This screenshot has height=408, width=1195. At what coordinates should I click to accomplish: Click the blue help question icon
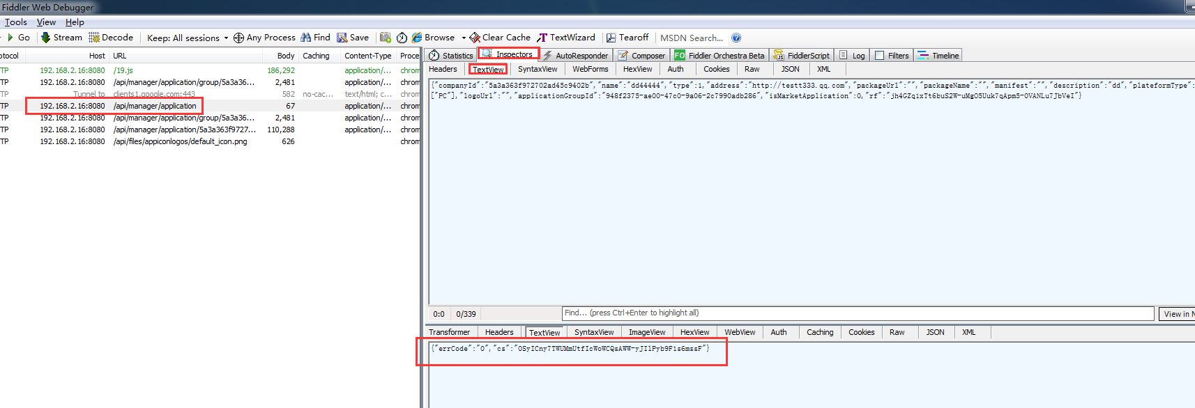[x=736, y=38]
